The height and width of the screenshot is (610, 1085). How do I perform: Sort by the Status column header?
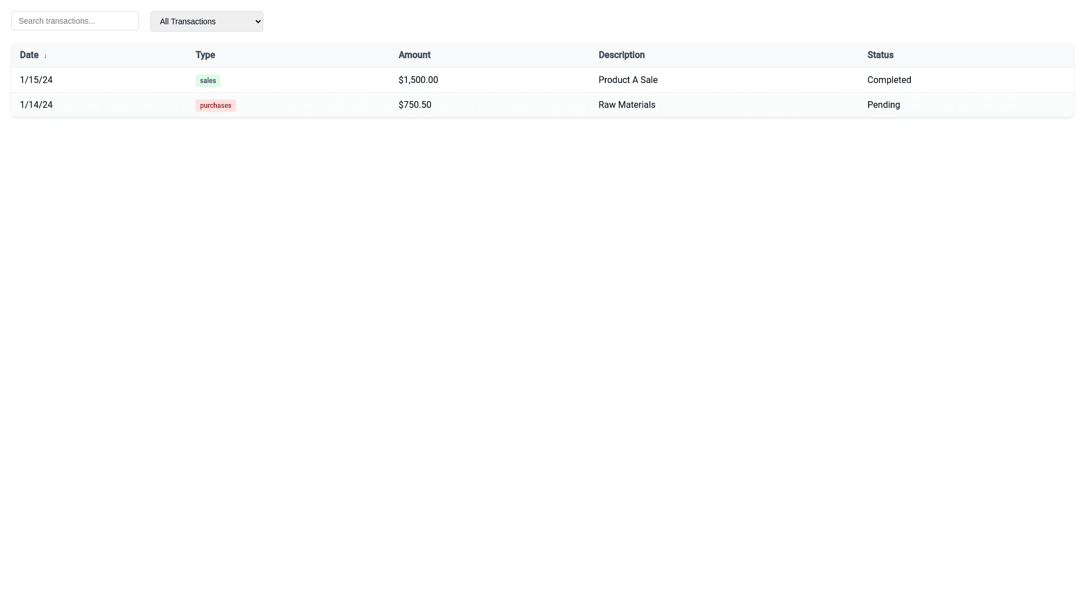coord(880,55)
